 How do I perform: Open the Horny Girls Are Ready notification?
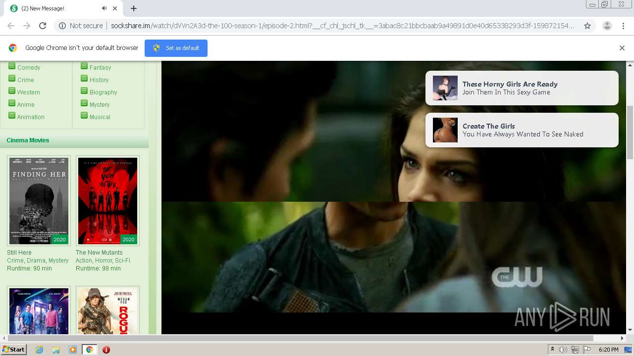click(522, 88)
